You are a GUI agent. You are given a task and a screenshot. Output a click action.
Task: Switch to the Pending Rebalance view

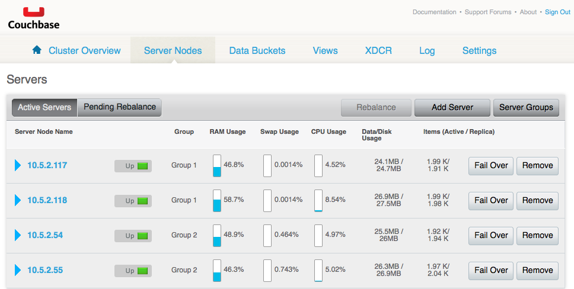point(120,107)
